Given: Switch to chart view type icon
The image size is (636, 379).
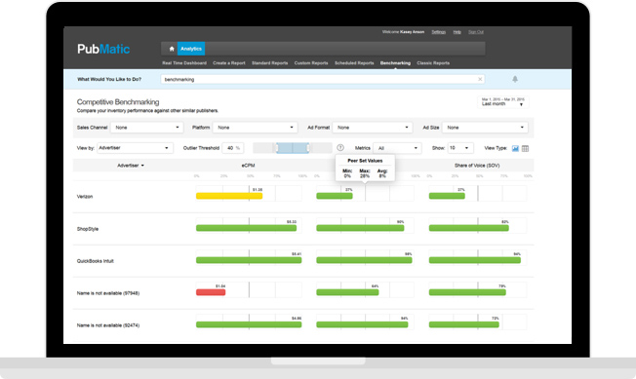Looking at the screenshot, I should click(x=515, y=149).
